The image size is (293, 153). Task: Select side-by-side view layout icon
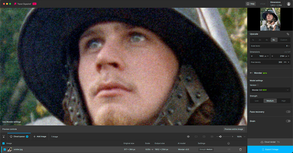(x=212, y=136)
